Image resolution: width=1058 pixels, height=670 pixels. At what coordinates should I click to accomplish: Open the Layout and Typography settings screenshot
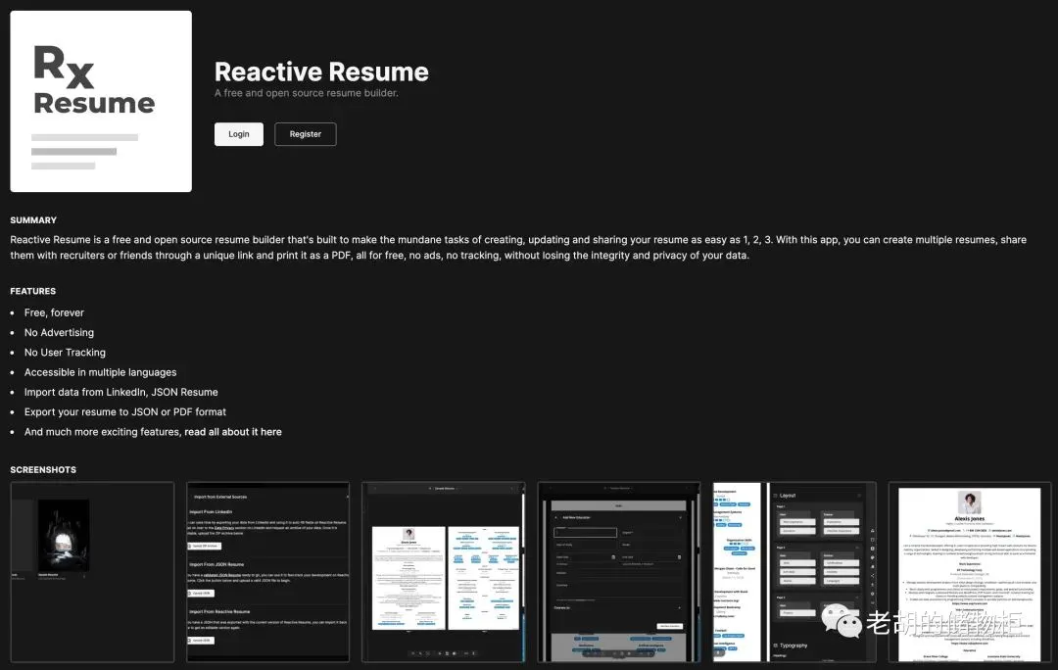pos(794,572)
